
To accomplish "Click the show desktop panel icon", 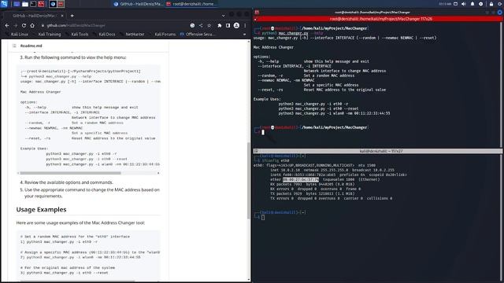I will (x=17, y=4).
